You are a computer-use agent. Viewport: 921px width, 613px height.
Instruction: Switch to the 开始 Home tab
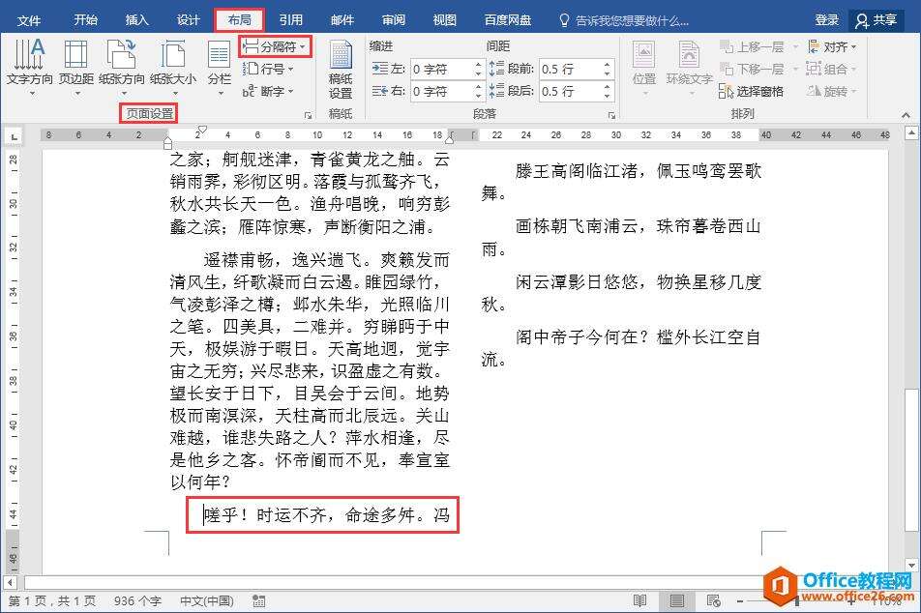click(x=85, y=20)
